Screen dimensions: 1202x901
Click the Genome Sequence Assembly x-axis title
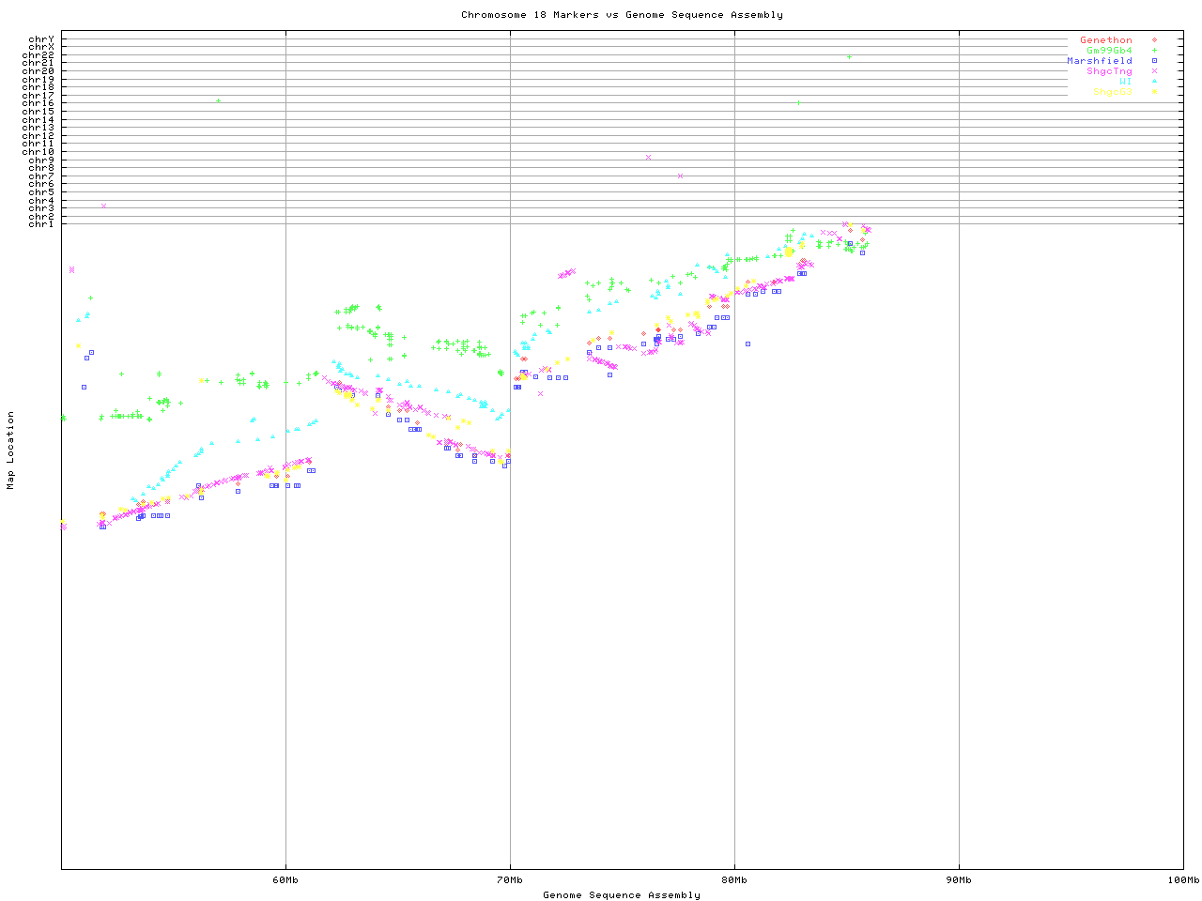[x=622, y=894]
